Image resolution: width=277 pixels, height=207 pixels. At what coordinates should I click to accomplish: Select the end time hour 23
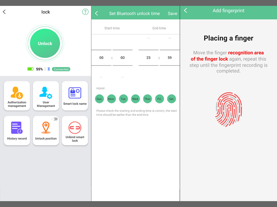(149, 58)
